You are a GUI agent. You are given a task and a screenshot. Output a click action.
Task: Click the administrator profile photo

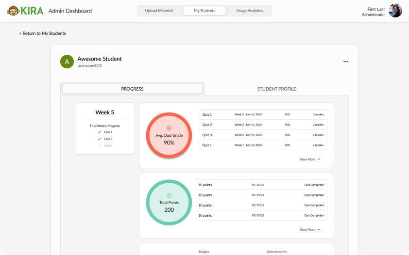tap(395, 11)
